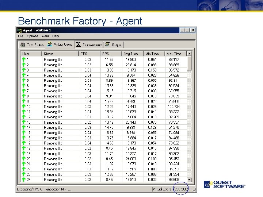Click the green arrow for user 23
Image resolution: width=263 pixels, height=197 pixels.
point(24,174)
